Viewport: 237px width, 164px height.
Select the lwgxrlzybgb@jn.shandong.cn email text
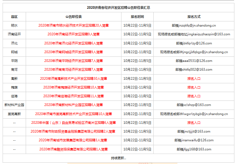coord(205,114)
